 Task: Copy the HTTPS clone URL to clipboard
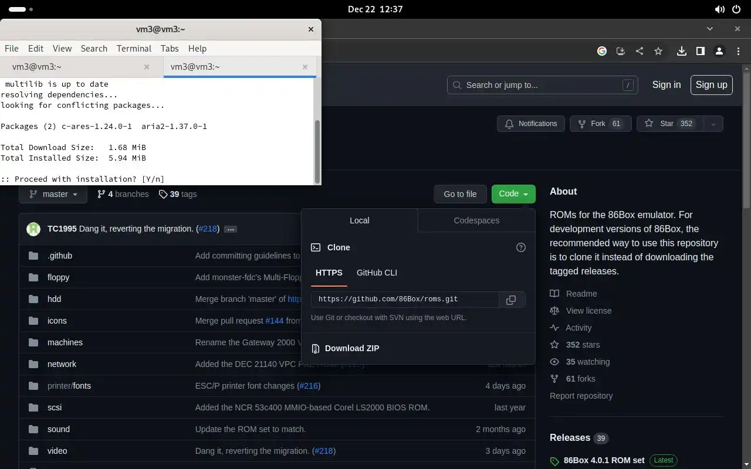click(x=511, y=300)
